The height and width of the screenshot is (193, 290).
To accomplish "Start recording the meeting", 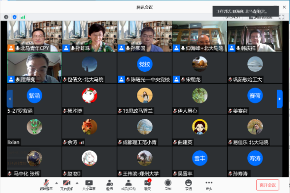I will coord(168,183).
